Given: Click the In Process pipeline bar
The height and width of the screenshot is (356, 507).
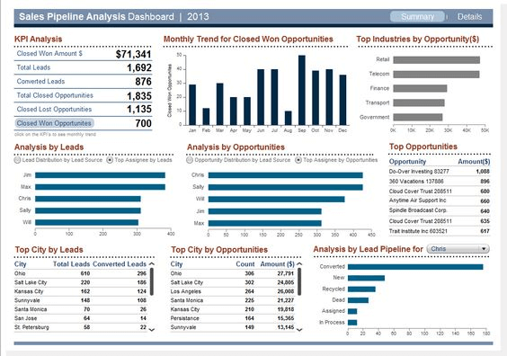Looking at the screenshot, I should [x=352, y=323].
